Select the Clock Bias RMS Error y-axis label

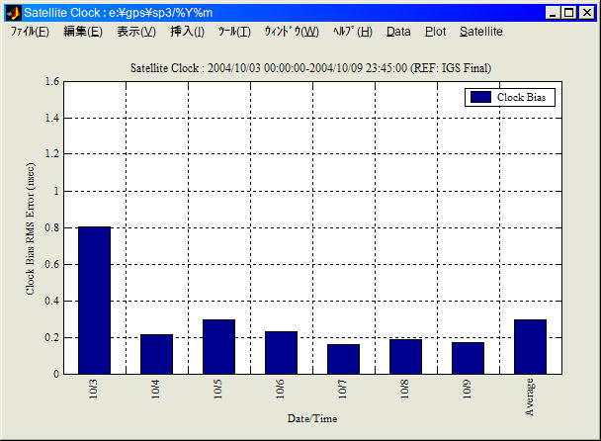[x=31, y=228]
